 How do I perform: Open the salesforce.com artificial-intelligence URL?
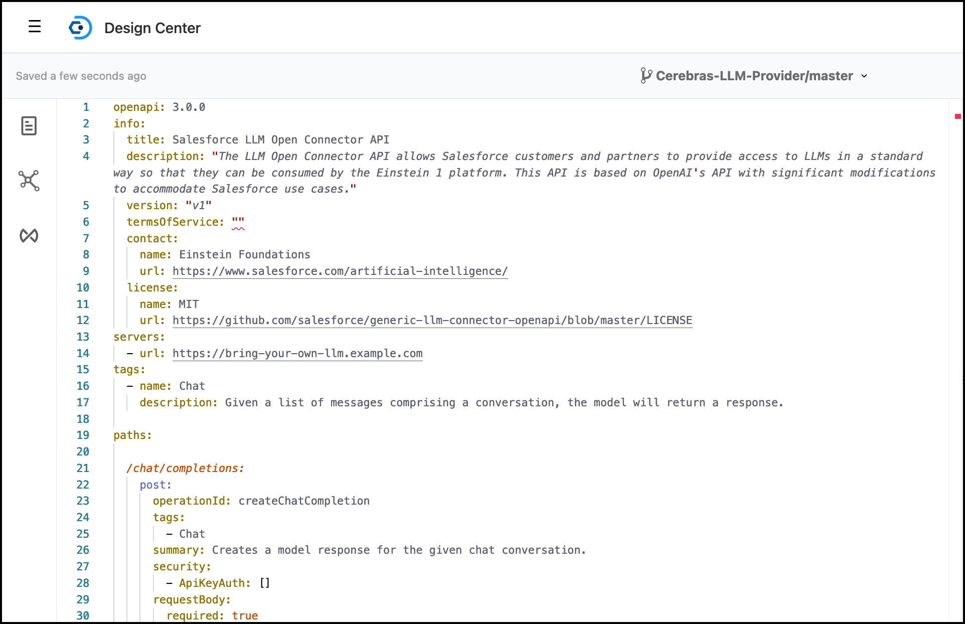click(340, 271)
